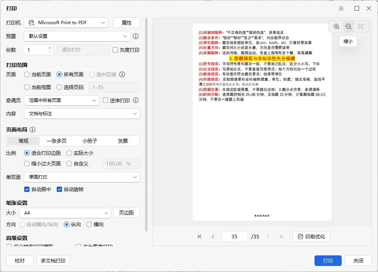
Task: Increase the copies count with up arrow
Action: (50, 48)
